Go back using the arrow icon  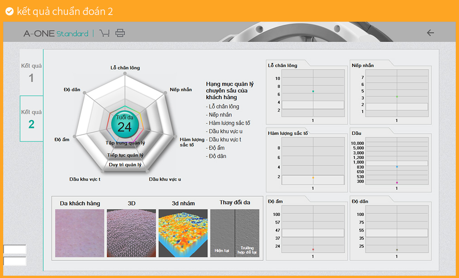(x=430, y=33)
